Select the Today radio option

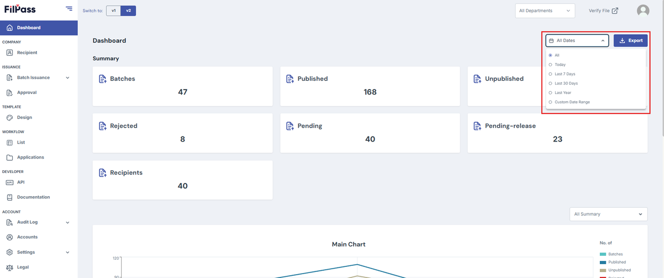(550, 65)
